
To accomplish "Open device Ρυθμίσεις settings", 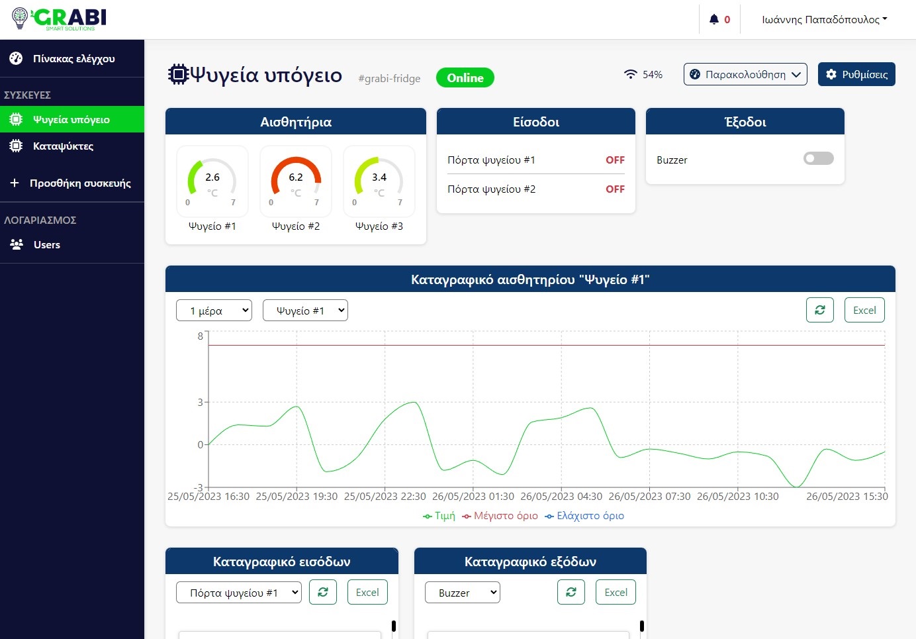I will coord(856,74).
